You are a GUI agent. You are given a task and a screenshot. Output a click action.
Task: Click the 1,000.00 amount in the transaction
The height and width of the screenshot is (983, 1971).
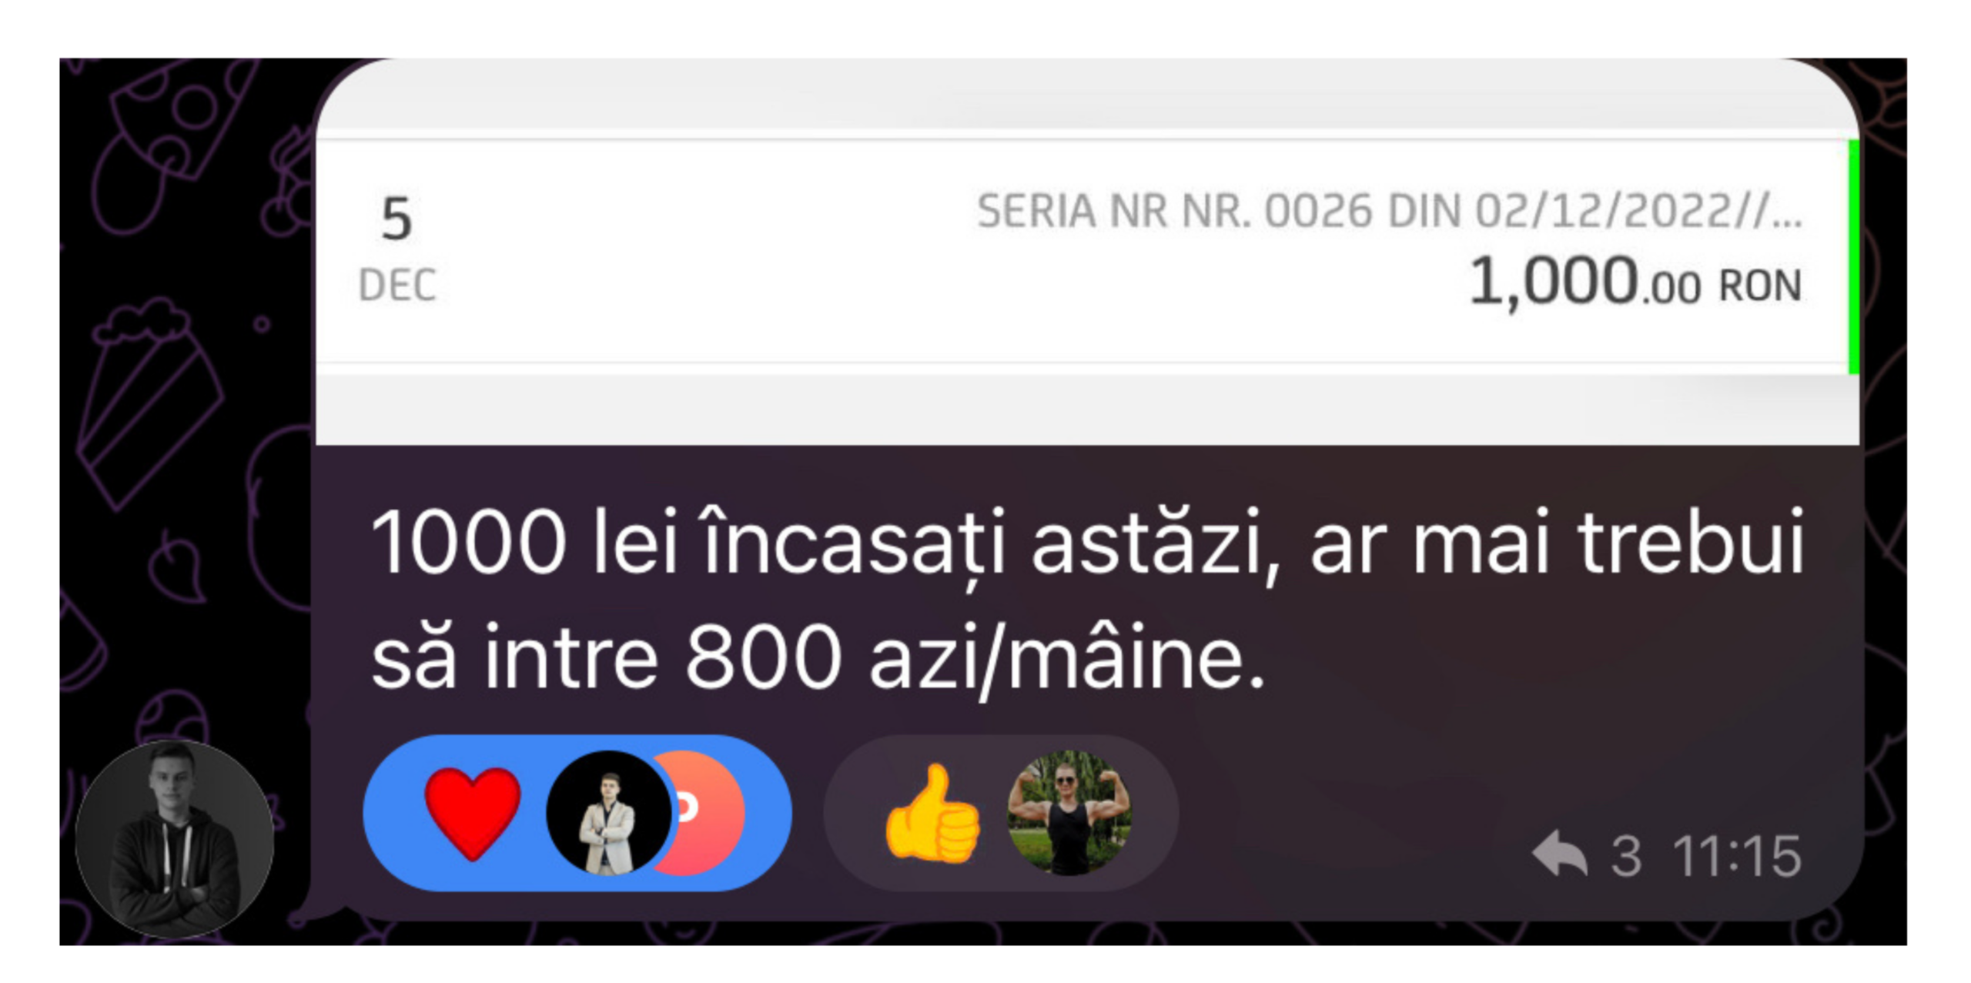point(1584,282)
